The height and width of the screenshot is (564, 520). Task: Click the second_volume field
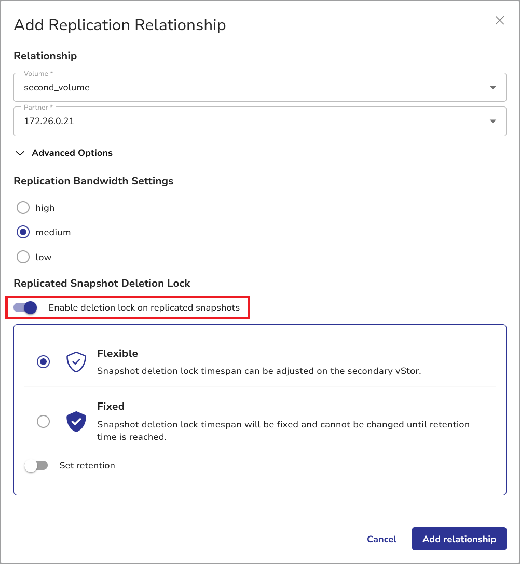pyautogui.click(x=249, y=88)
